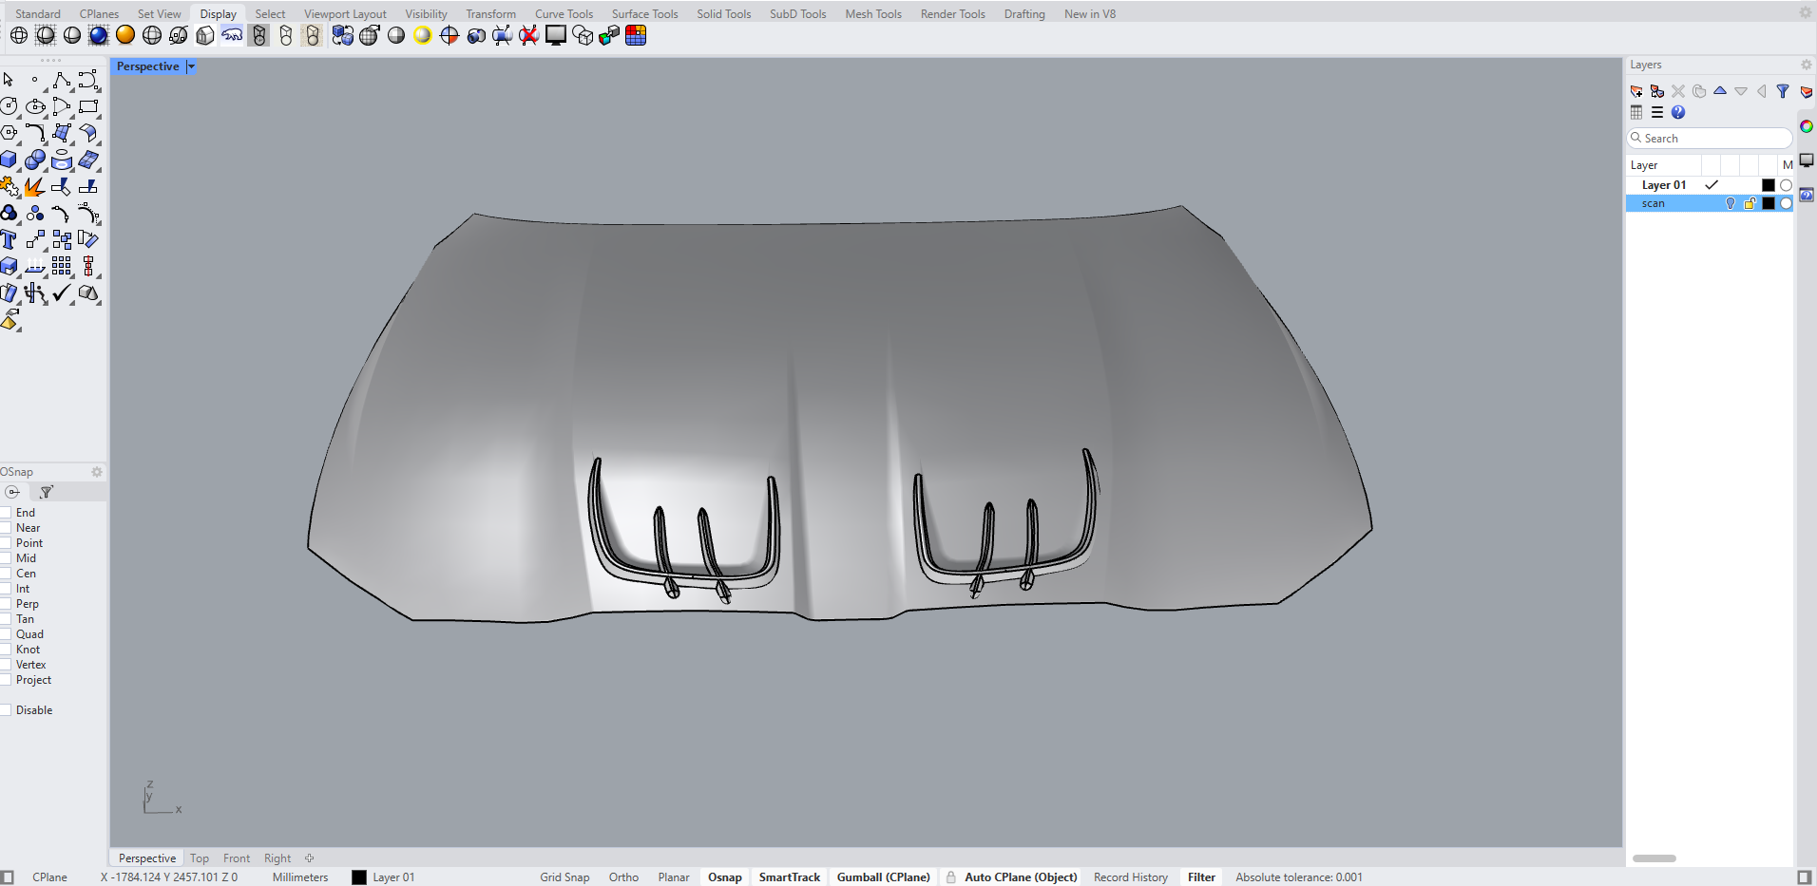
Task: Open the OSnap panel gear options
Action: click(x=96, y=472)
